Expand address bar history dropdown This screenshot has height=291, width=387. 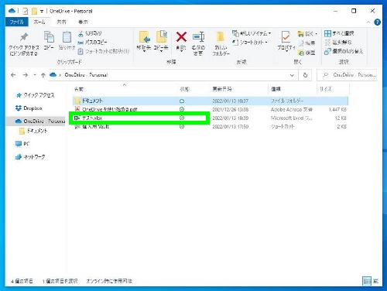(292, 75)
